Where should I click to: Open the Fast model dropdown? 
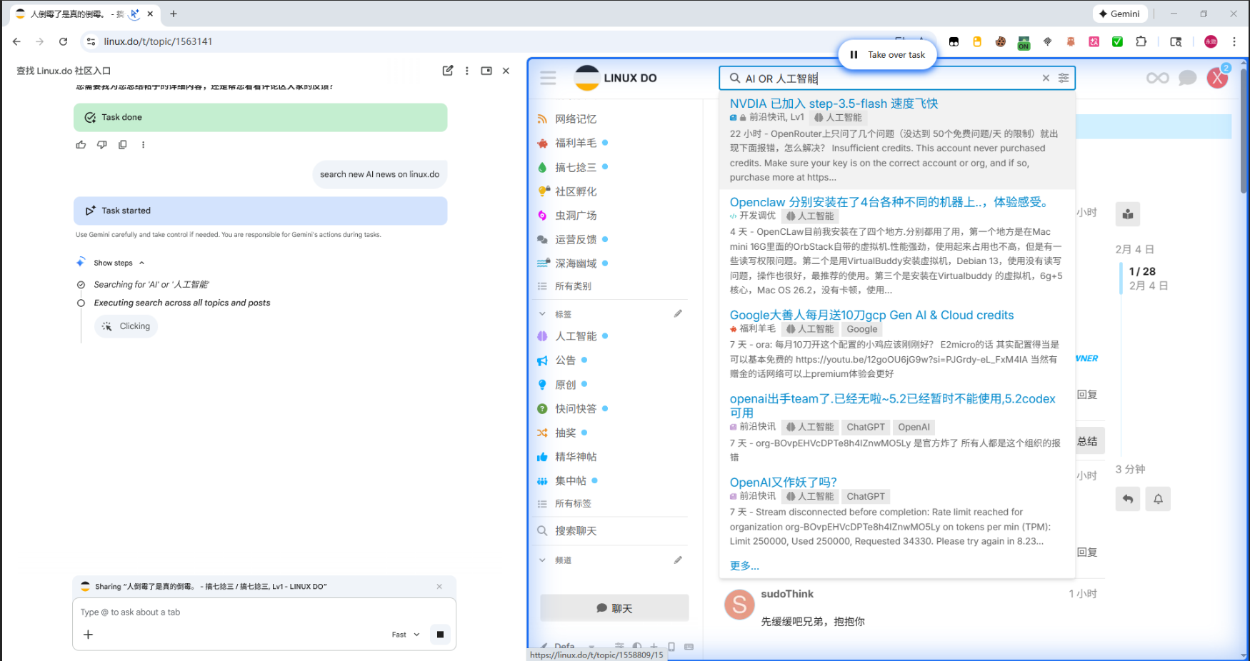point(406,635)
